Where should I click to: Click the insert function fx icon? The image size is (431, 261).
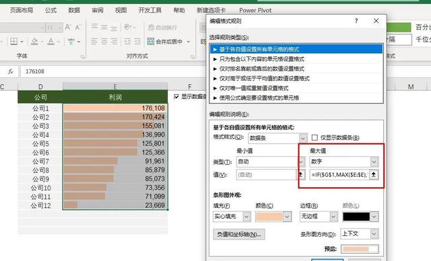(11, 71)
